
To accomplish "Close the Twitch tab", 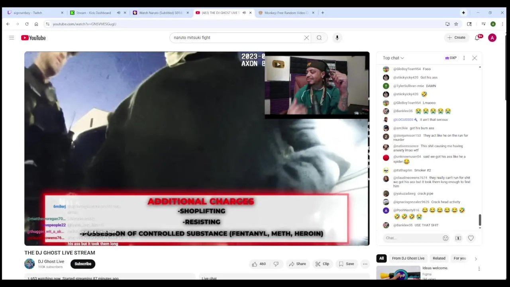I will click(x=62, y=13).
